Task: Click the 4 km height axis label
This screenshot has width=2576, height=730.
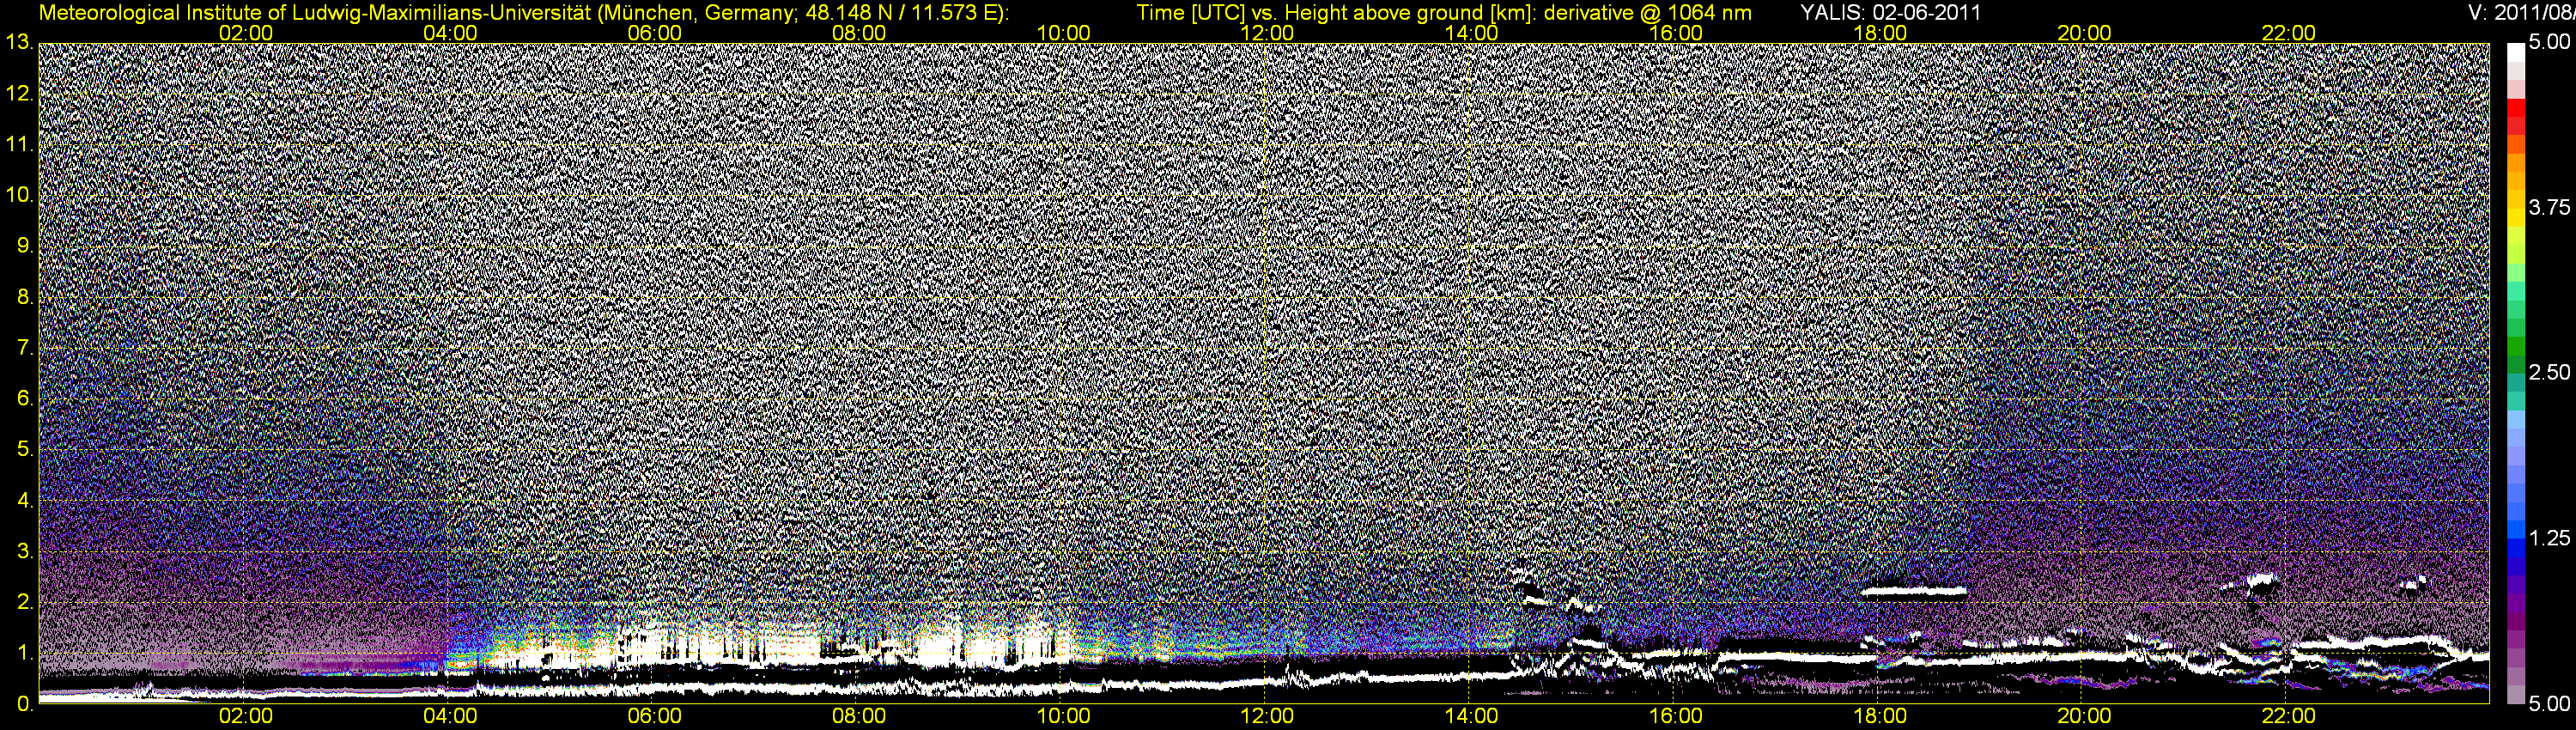Action: [x=25, y=500]
